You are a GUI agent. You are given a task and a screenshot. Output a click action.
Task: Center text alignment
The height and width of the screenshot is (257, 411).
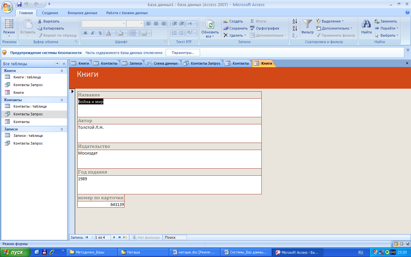pos(156,23)
